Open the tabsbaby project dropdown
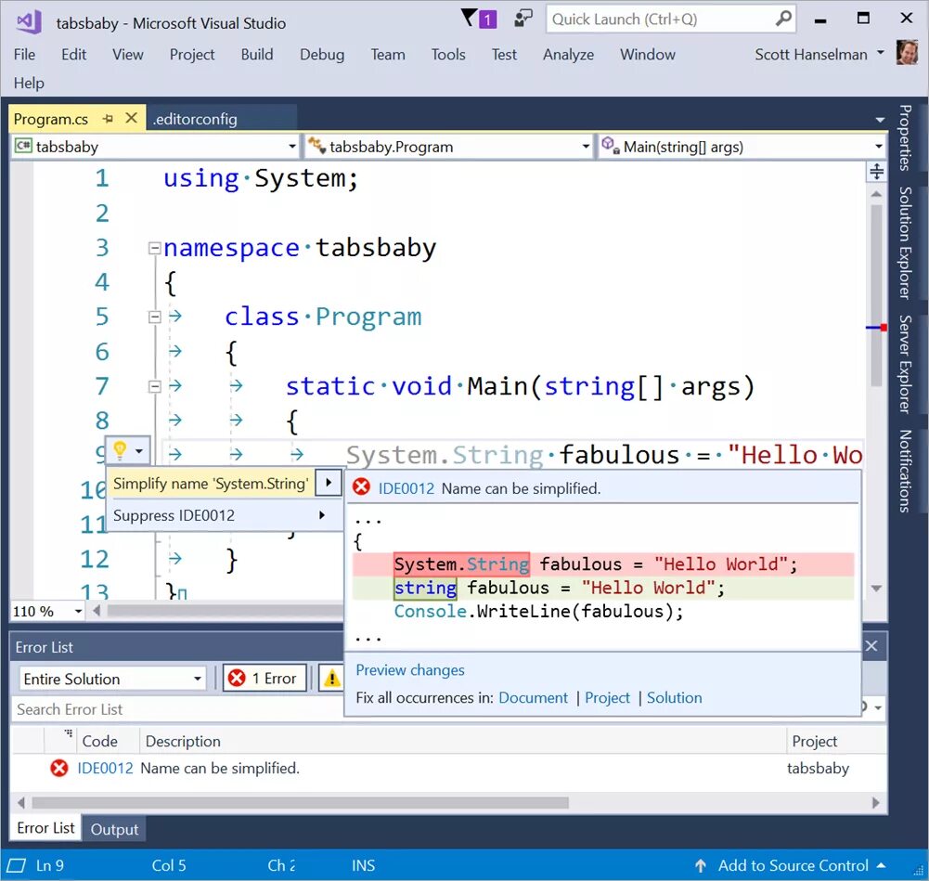The image size is (929, 881). click(x=292, y=147)
